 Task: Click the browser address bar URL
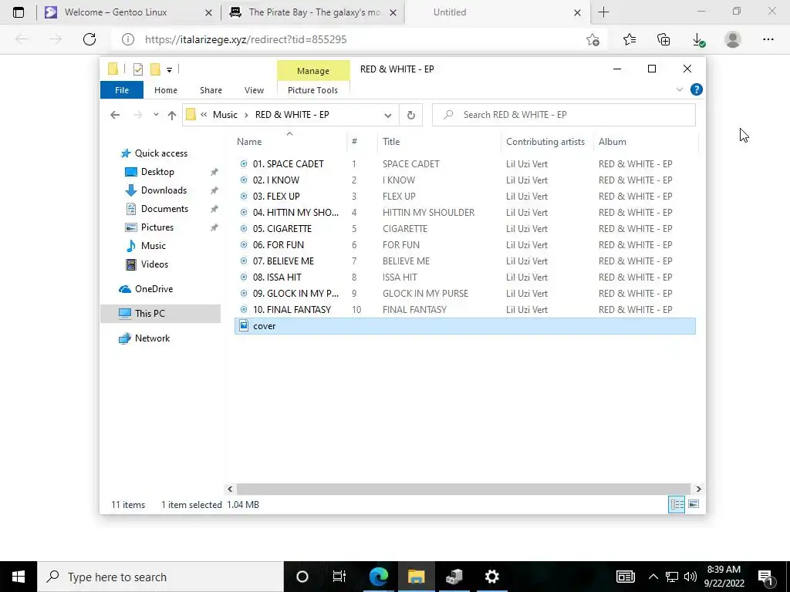click(x=246, y=39)
